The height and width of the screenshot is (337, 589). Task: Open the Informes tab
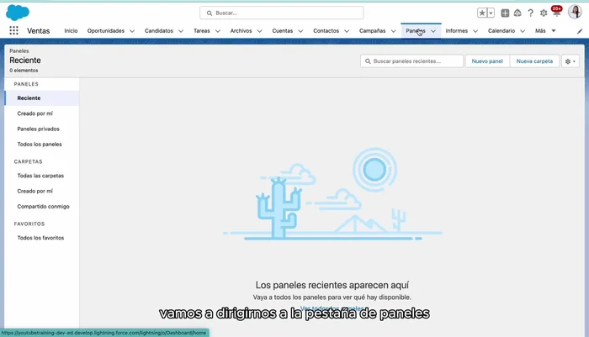click(457, 31)
